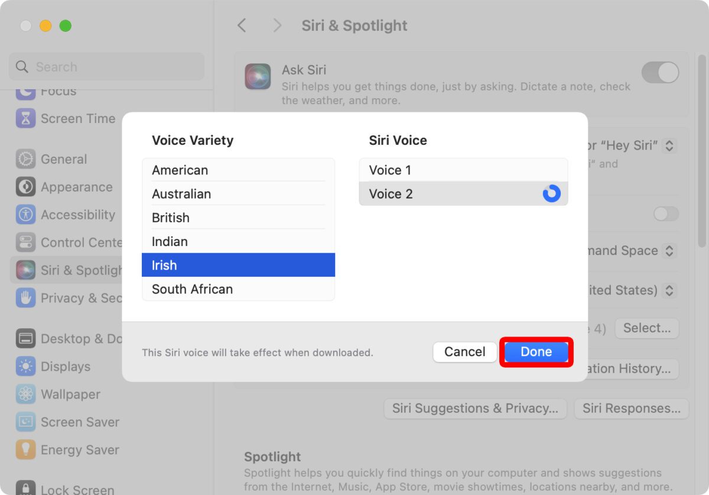Open General settings via the gear icon
The height and width of the screenshot is (495, 709).
click(x=24, y=158)
